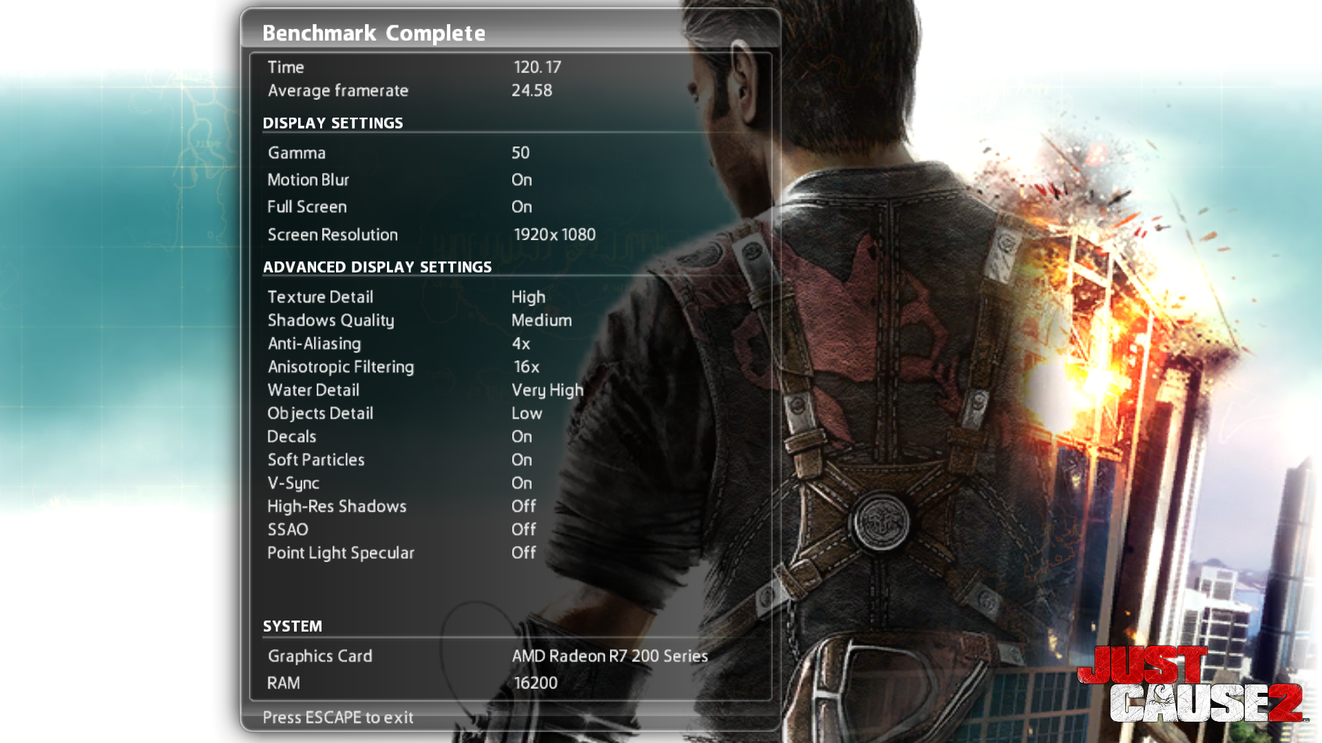Click the Decals On value
The image size is (1322, 743).
pos(521,437)
